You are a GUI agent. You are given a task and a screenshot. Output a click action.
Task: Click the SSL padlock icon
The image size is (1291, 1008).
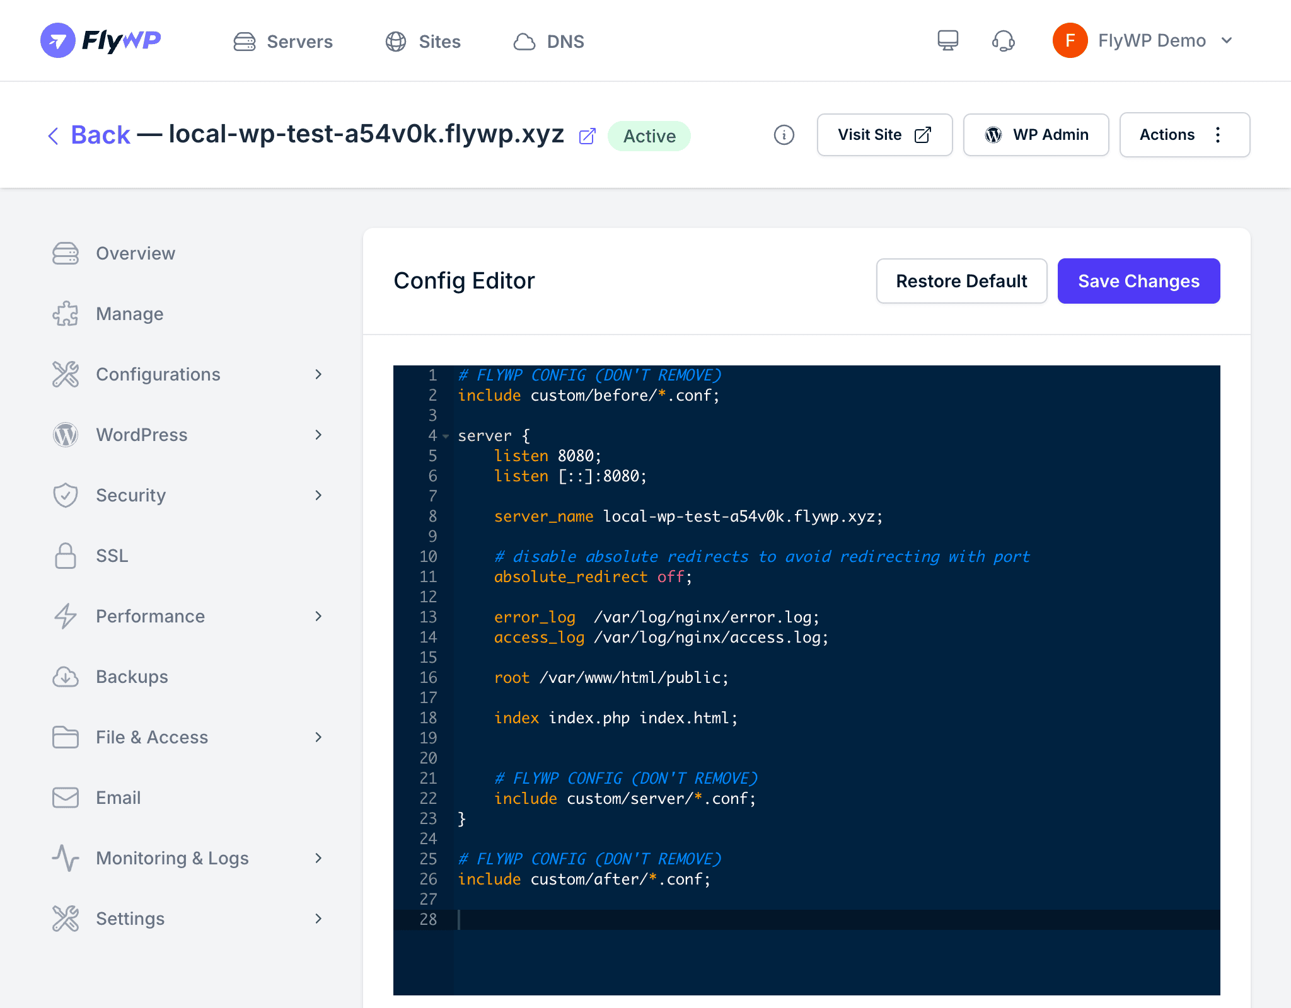coord(66,556)
